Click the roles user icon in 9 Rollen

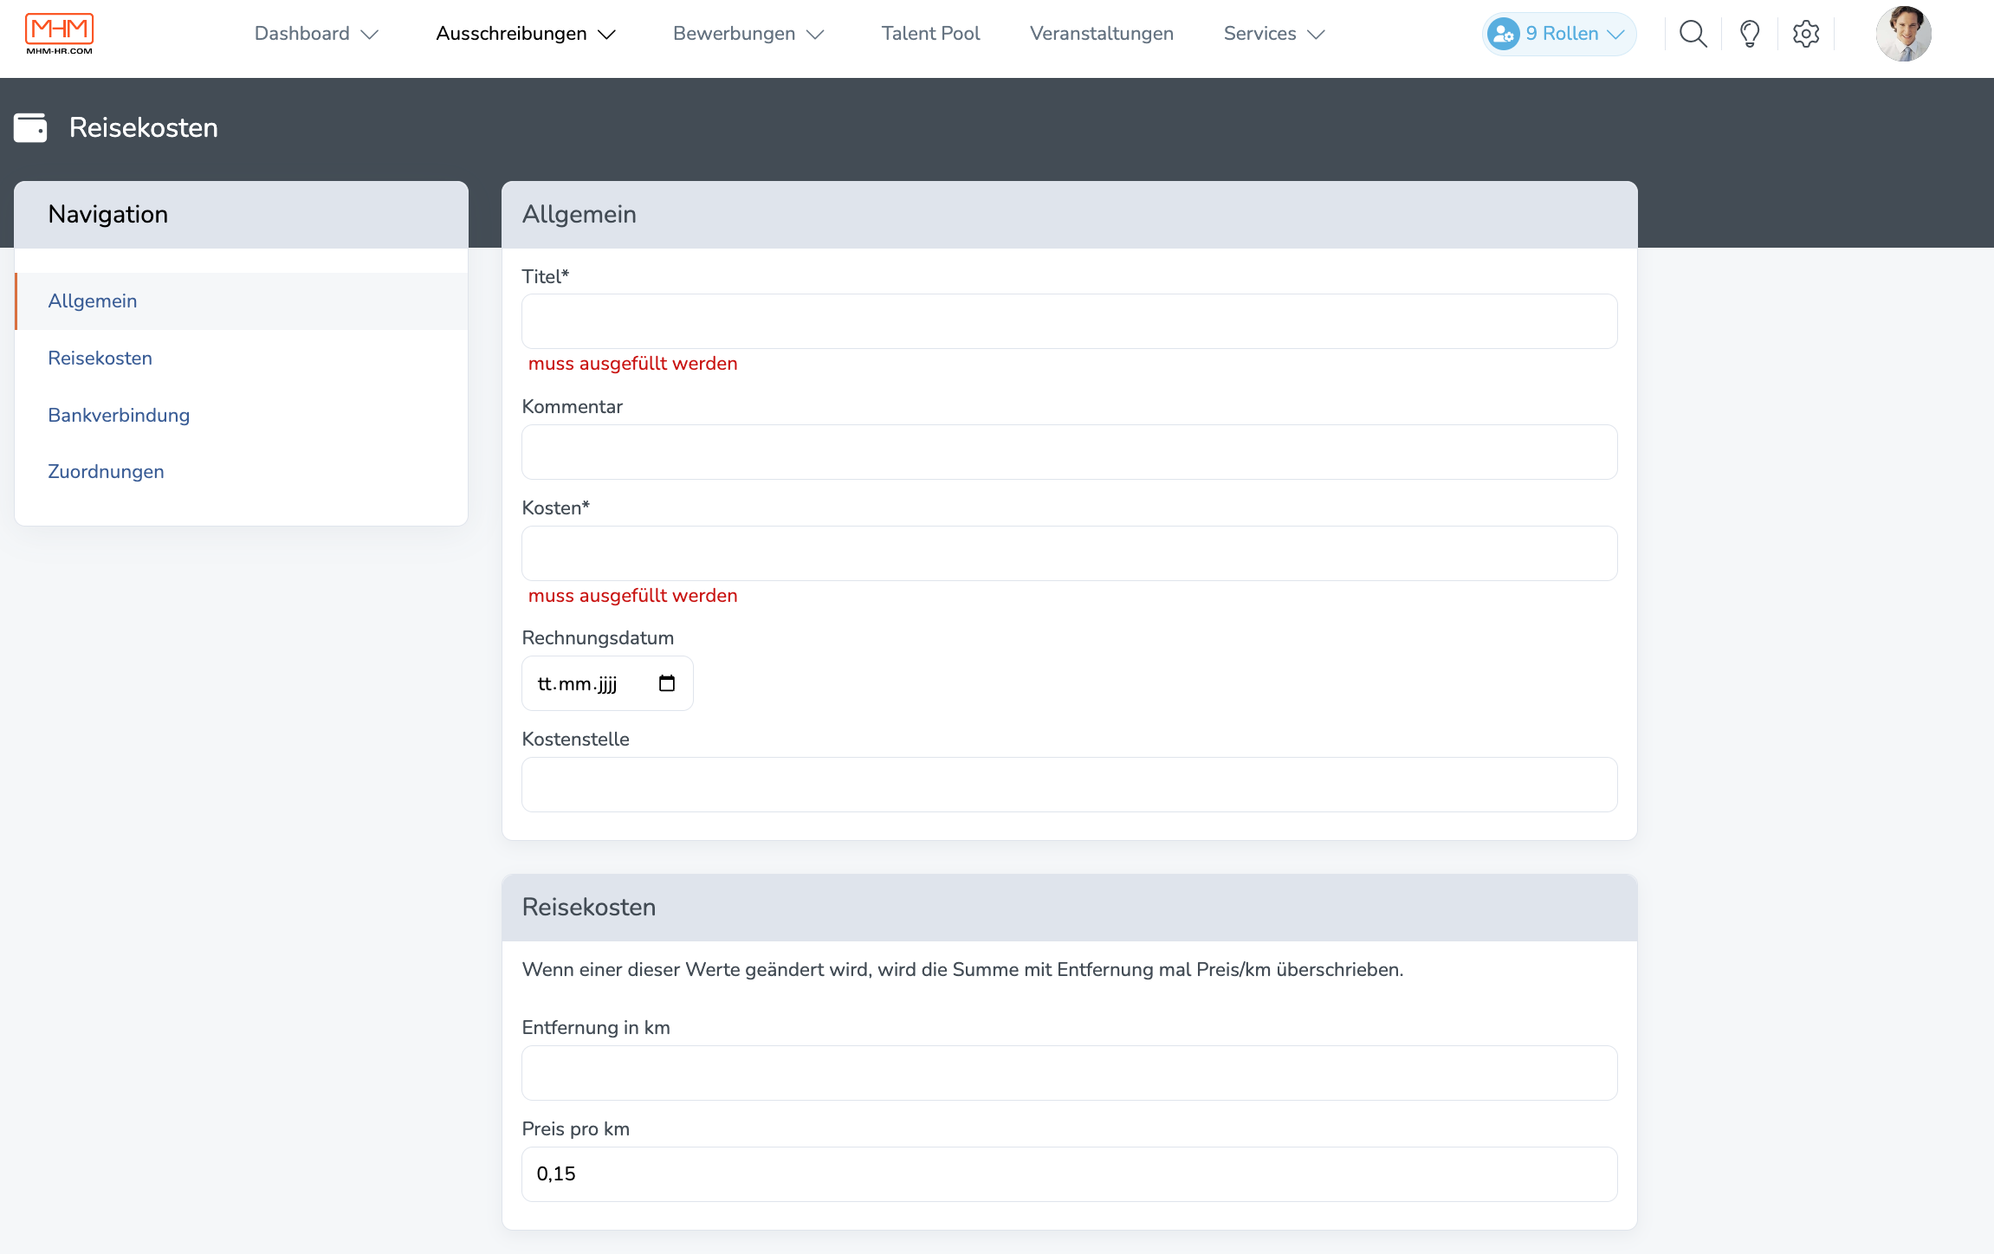click(x=1504, y=34)
